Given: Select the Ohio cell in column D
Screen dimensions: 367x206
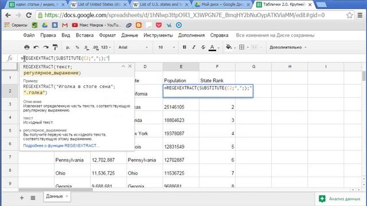Looking at the screenshot, I should coord(145,171).
